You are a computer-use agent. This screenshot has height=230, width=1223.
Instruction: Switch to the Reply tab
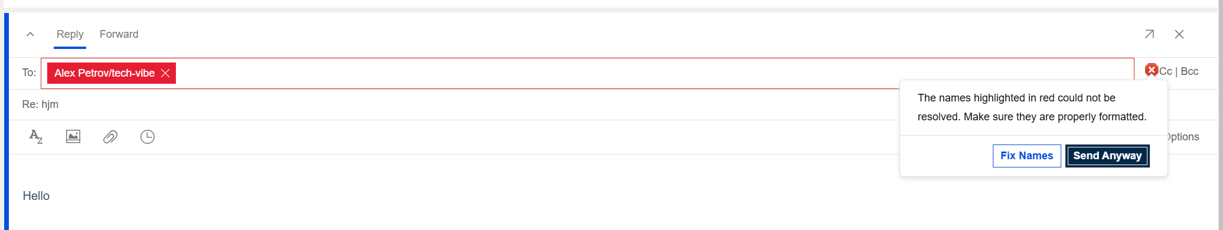pos(70,34)
